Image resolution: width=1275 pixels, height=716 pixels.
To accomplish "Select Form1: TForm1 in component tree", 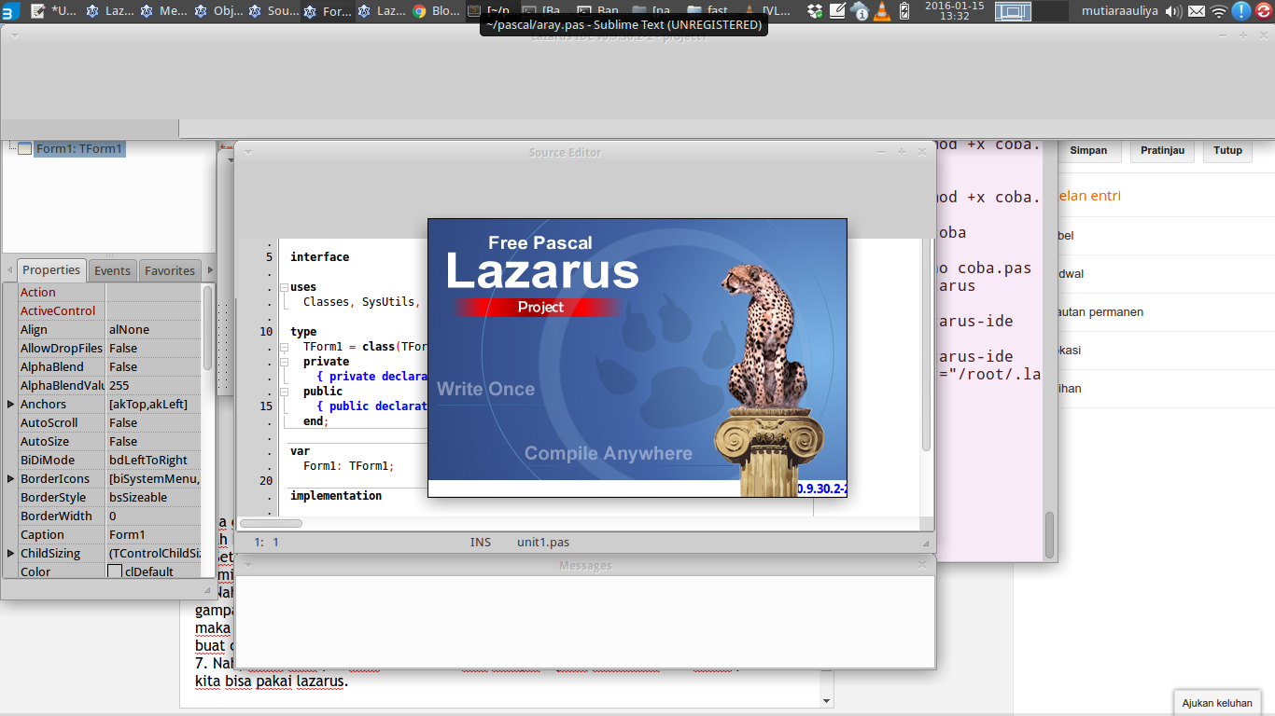I will [x=79, y=148].
